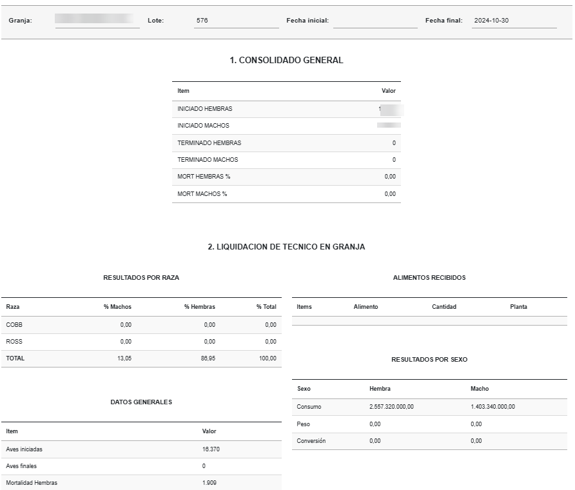
Task: Select the 'Item' header in Consolidado table
Action: point(183,91)
